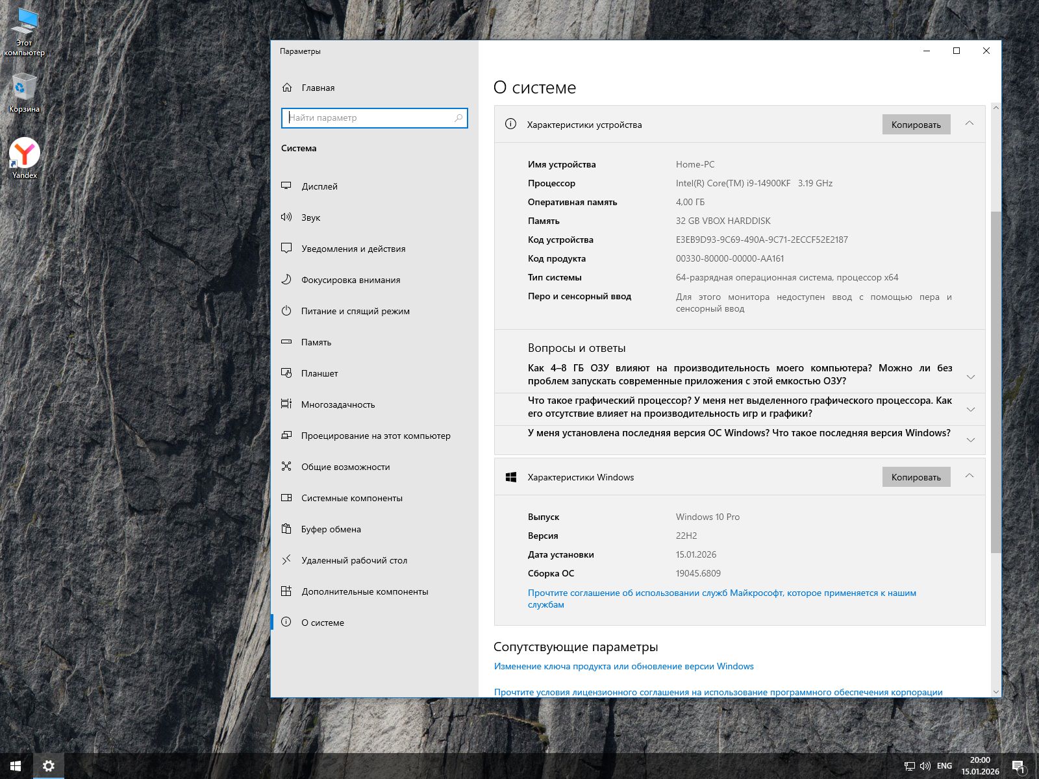Image resolution: width=1039 pixels, height=779 pixels.
Task: Collapse the Характеристики Windows section
Action: (970, 476)
